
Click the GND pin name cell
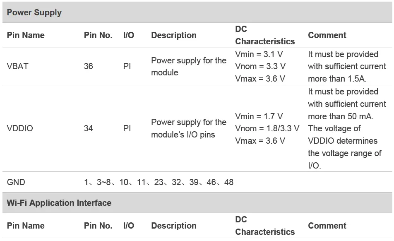(x=16, y=182)
